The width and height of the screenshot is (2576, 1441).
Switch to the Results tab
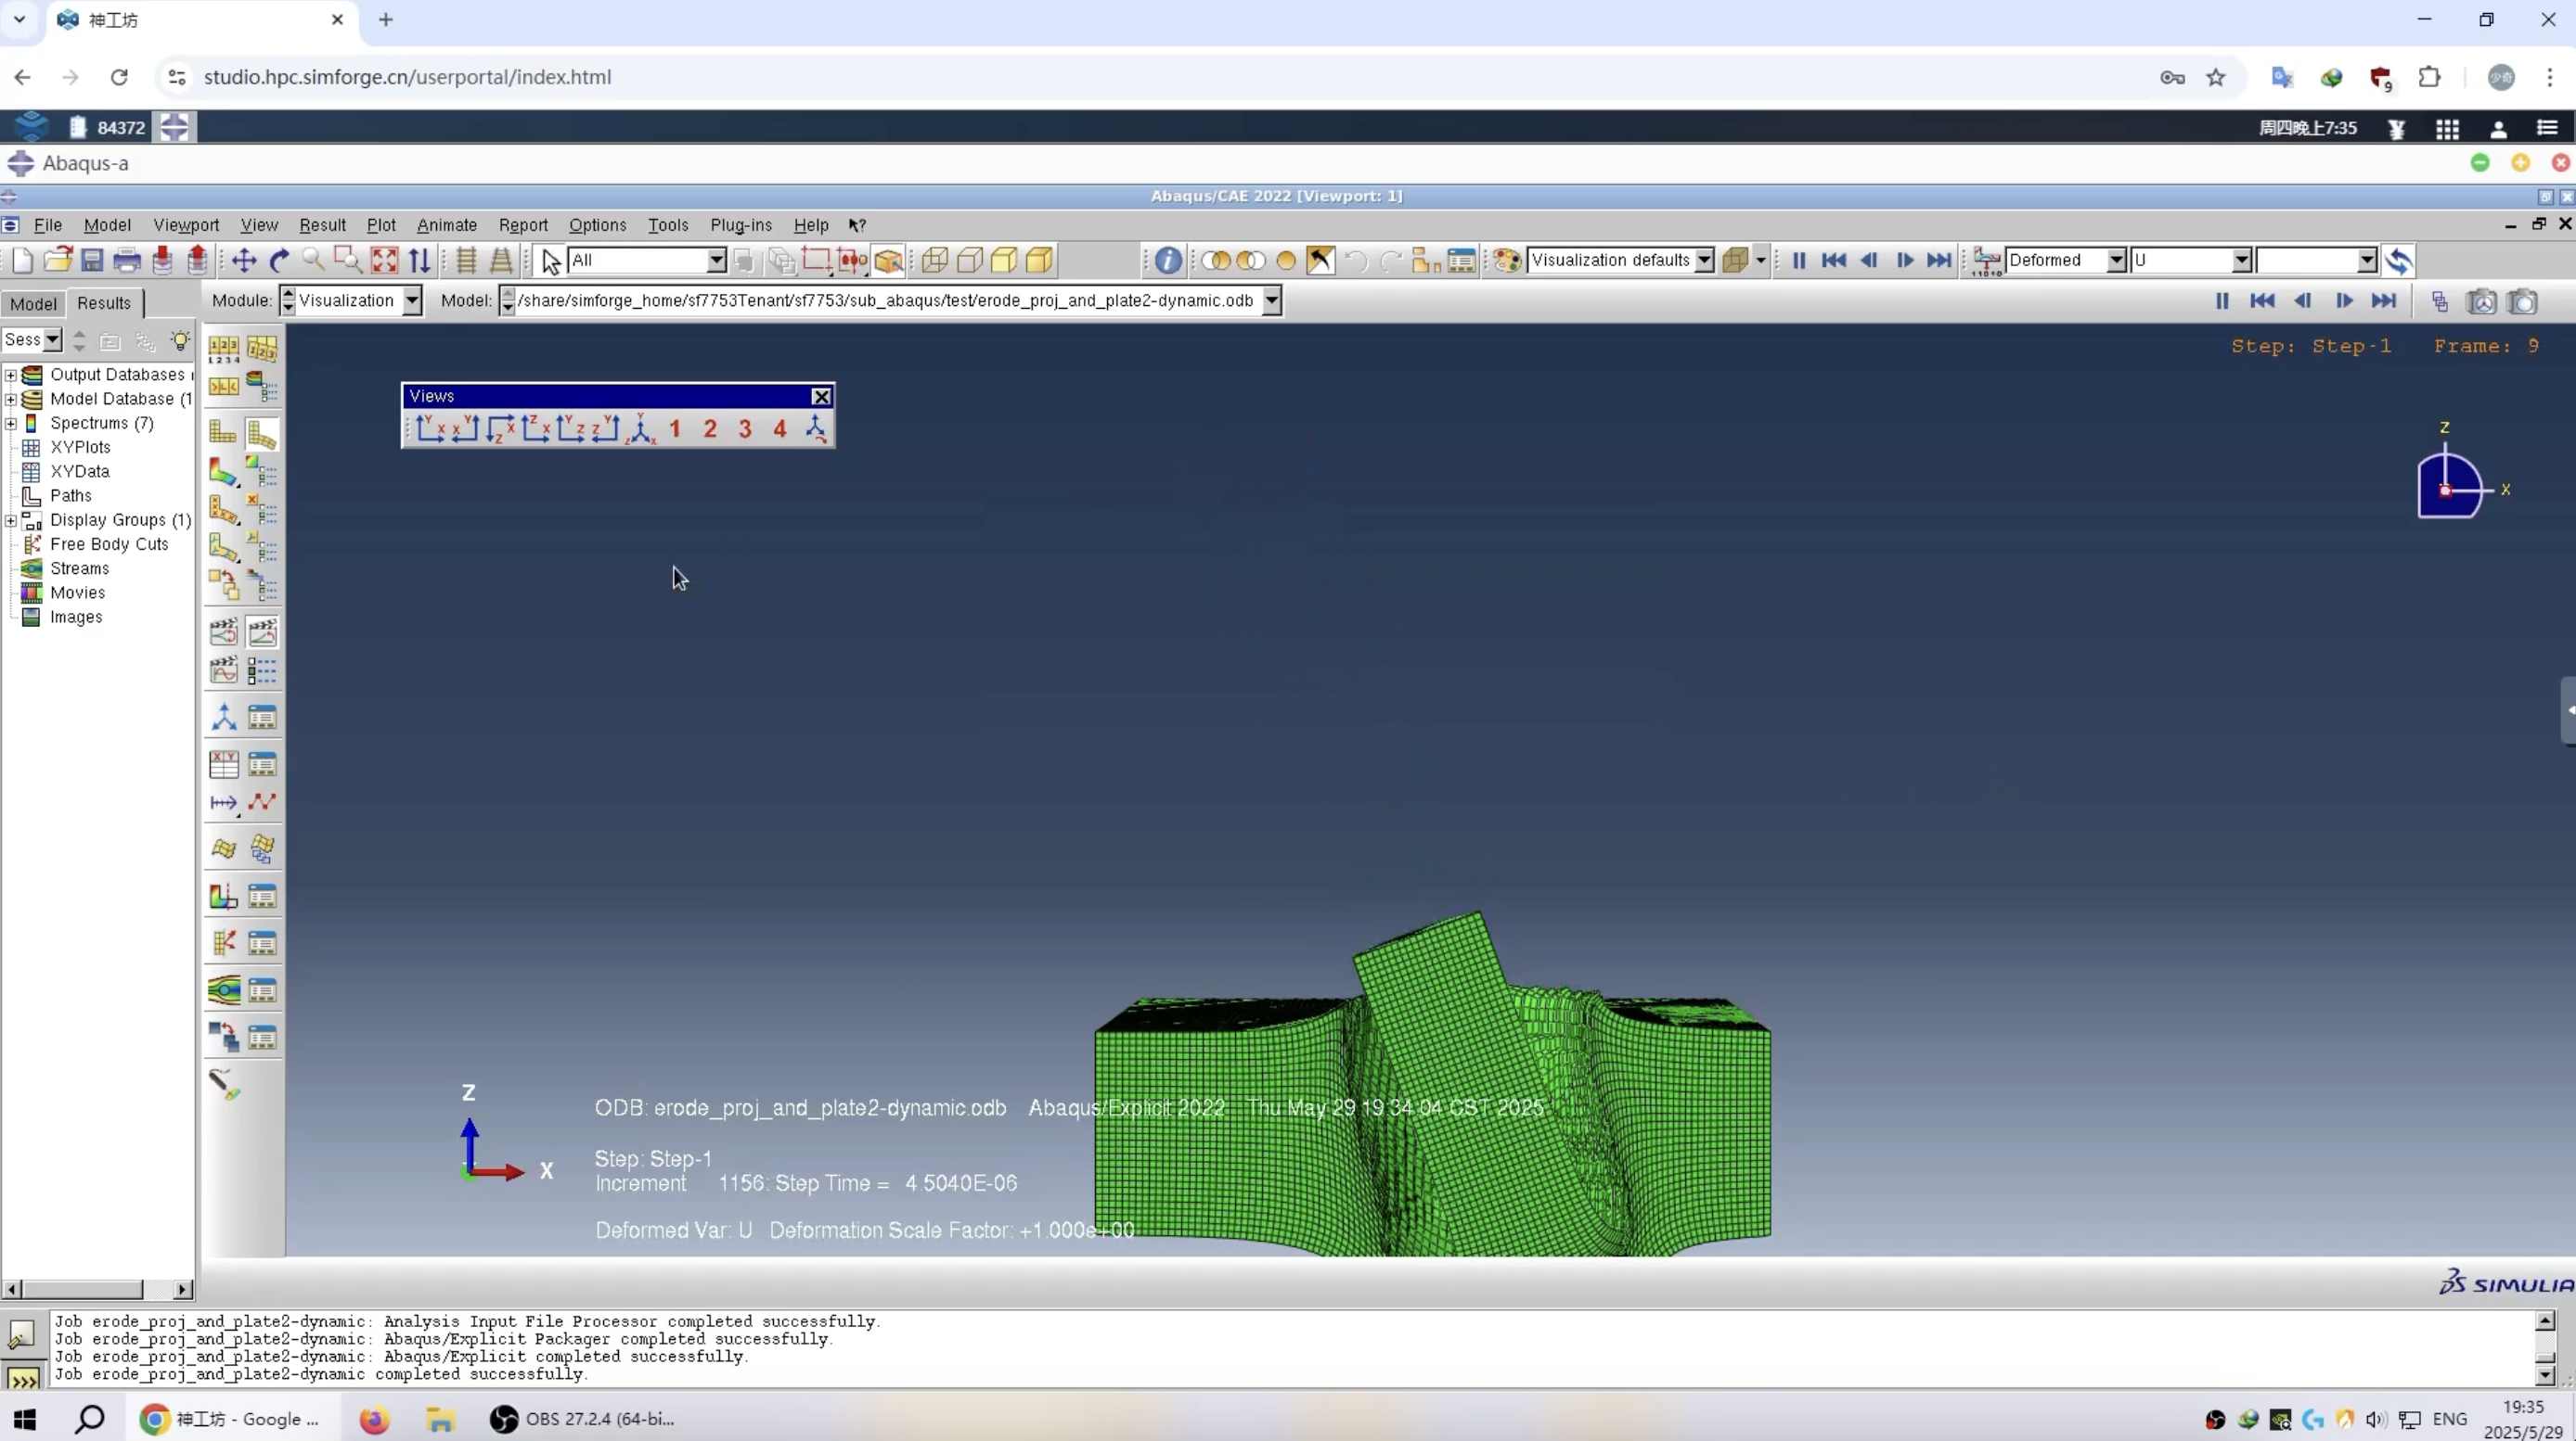[x=104, y=303]
